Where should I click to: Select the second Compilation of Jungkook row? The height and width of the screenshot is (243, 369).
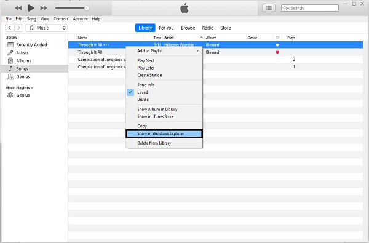pos(215,67)
